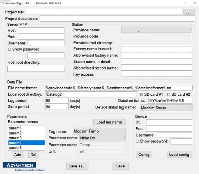Viewport: 199px width, 174px height.
Task: Focus the Abbreviated station name field
Action: [x=156, y=68]
